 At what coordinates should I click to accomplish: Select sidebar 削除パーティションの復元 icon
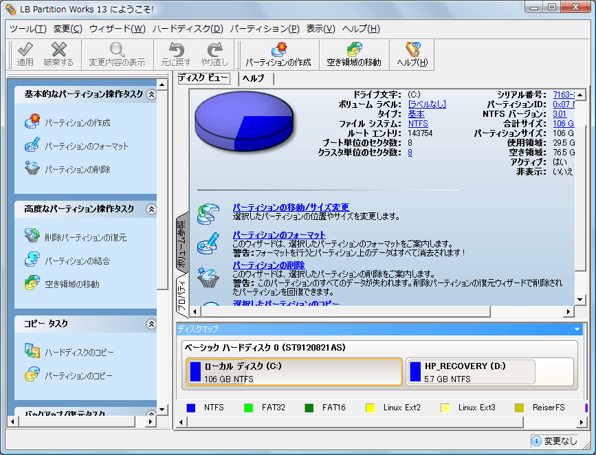(x=32, y=236)
